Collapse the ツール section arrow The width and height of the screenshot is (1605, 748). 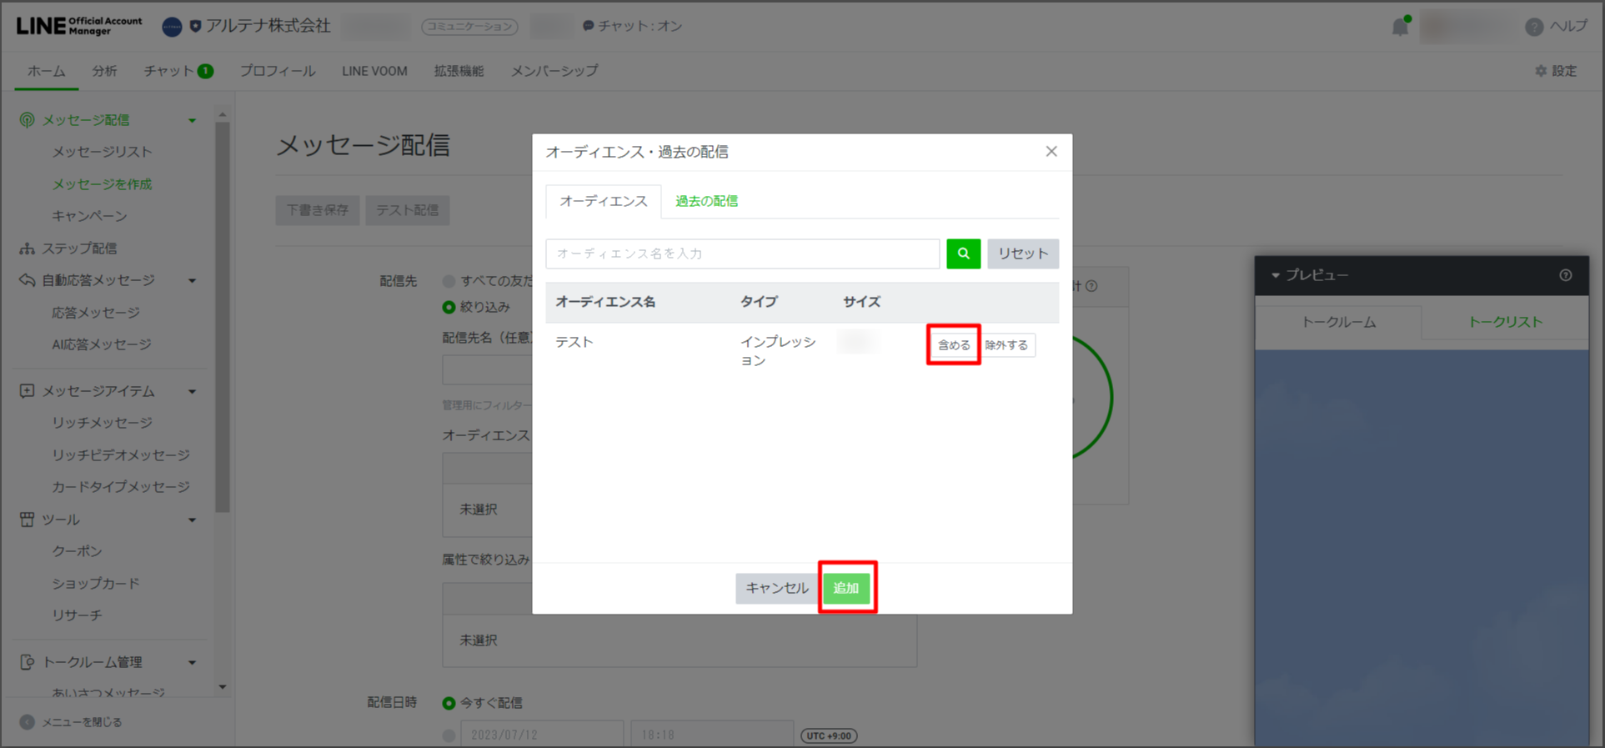(193, 520)
